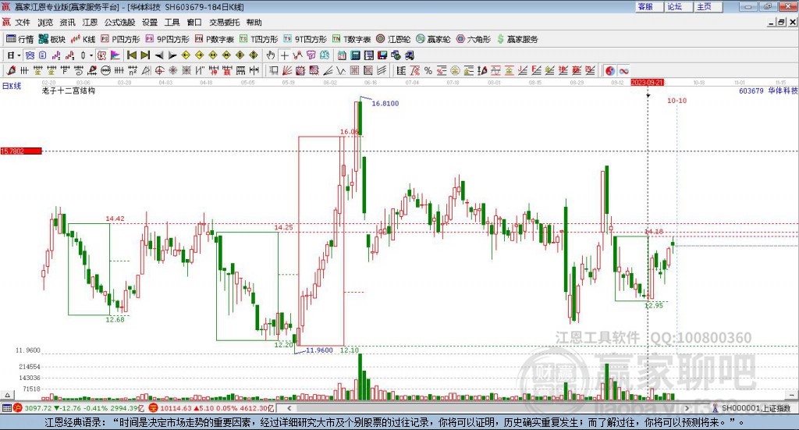Open the T数字表 number table
Image resolution: width=799 pixels, height=430 pixels.
[352, 39]
